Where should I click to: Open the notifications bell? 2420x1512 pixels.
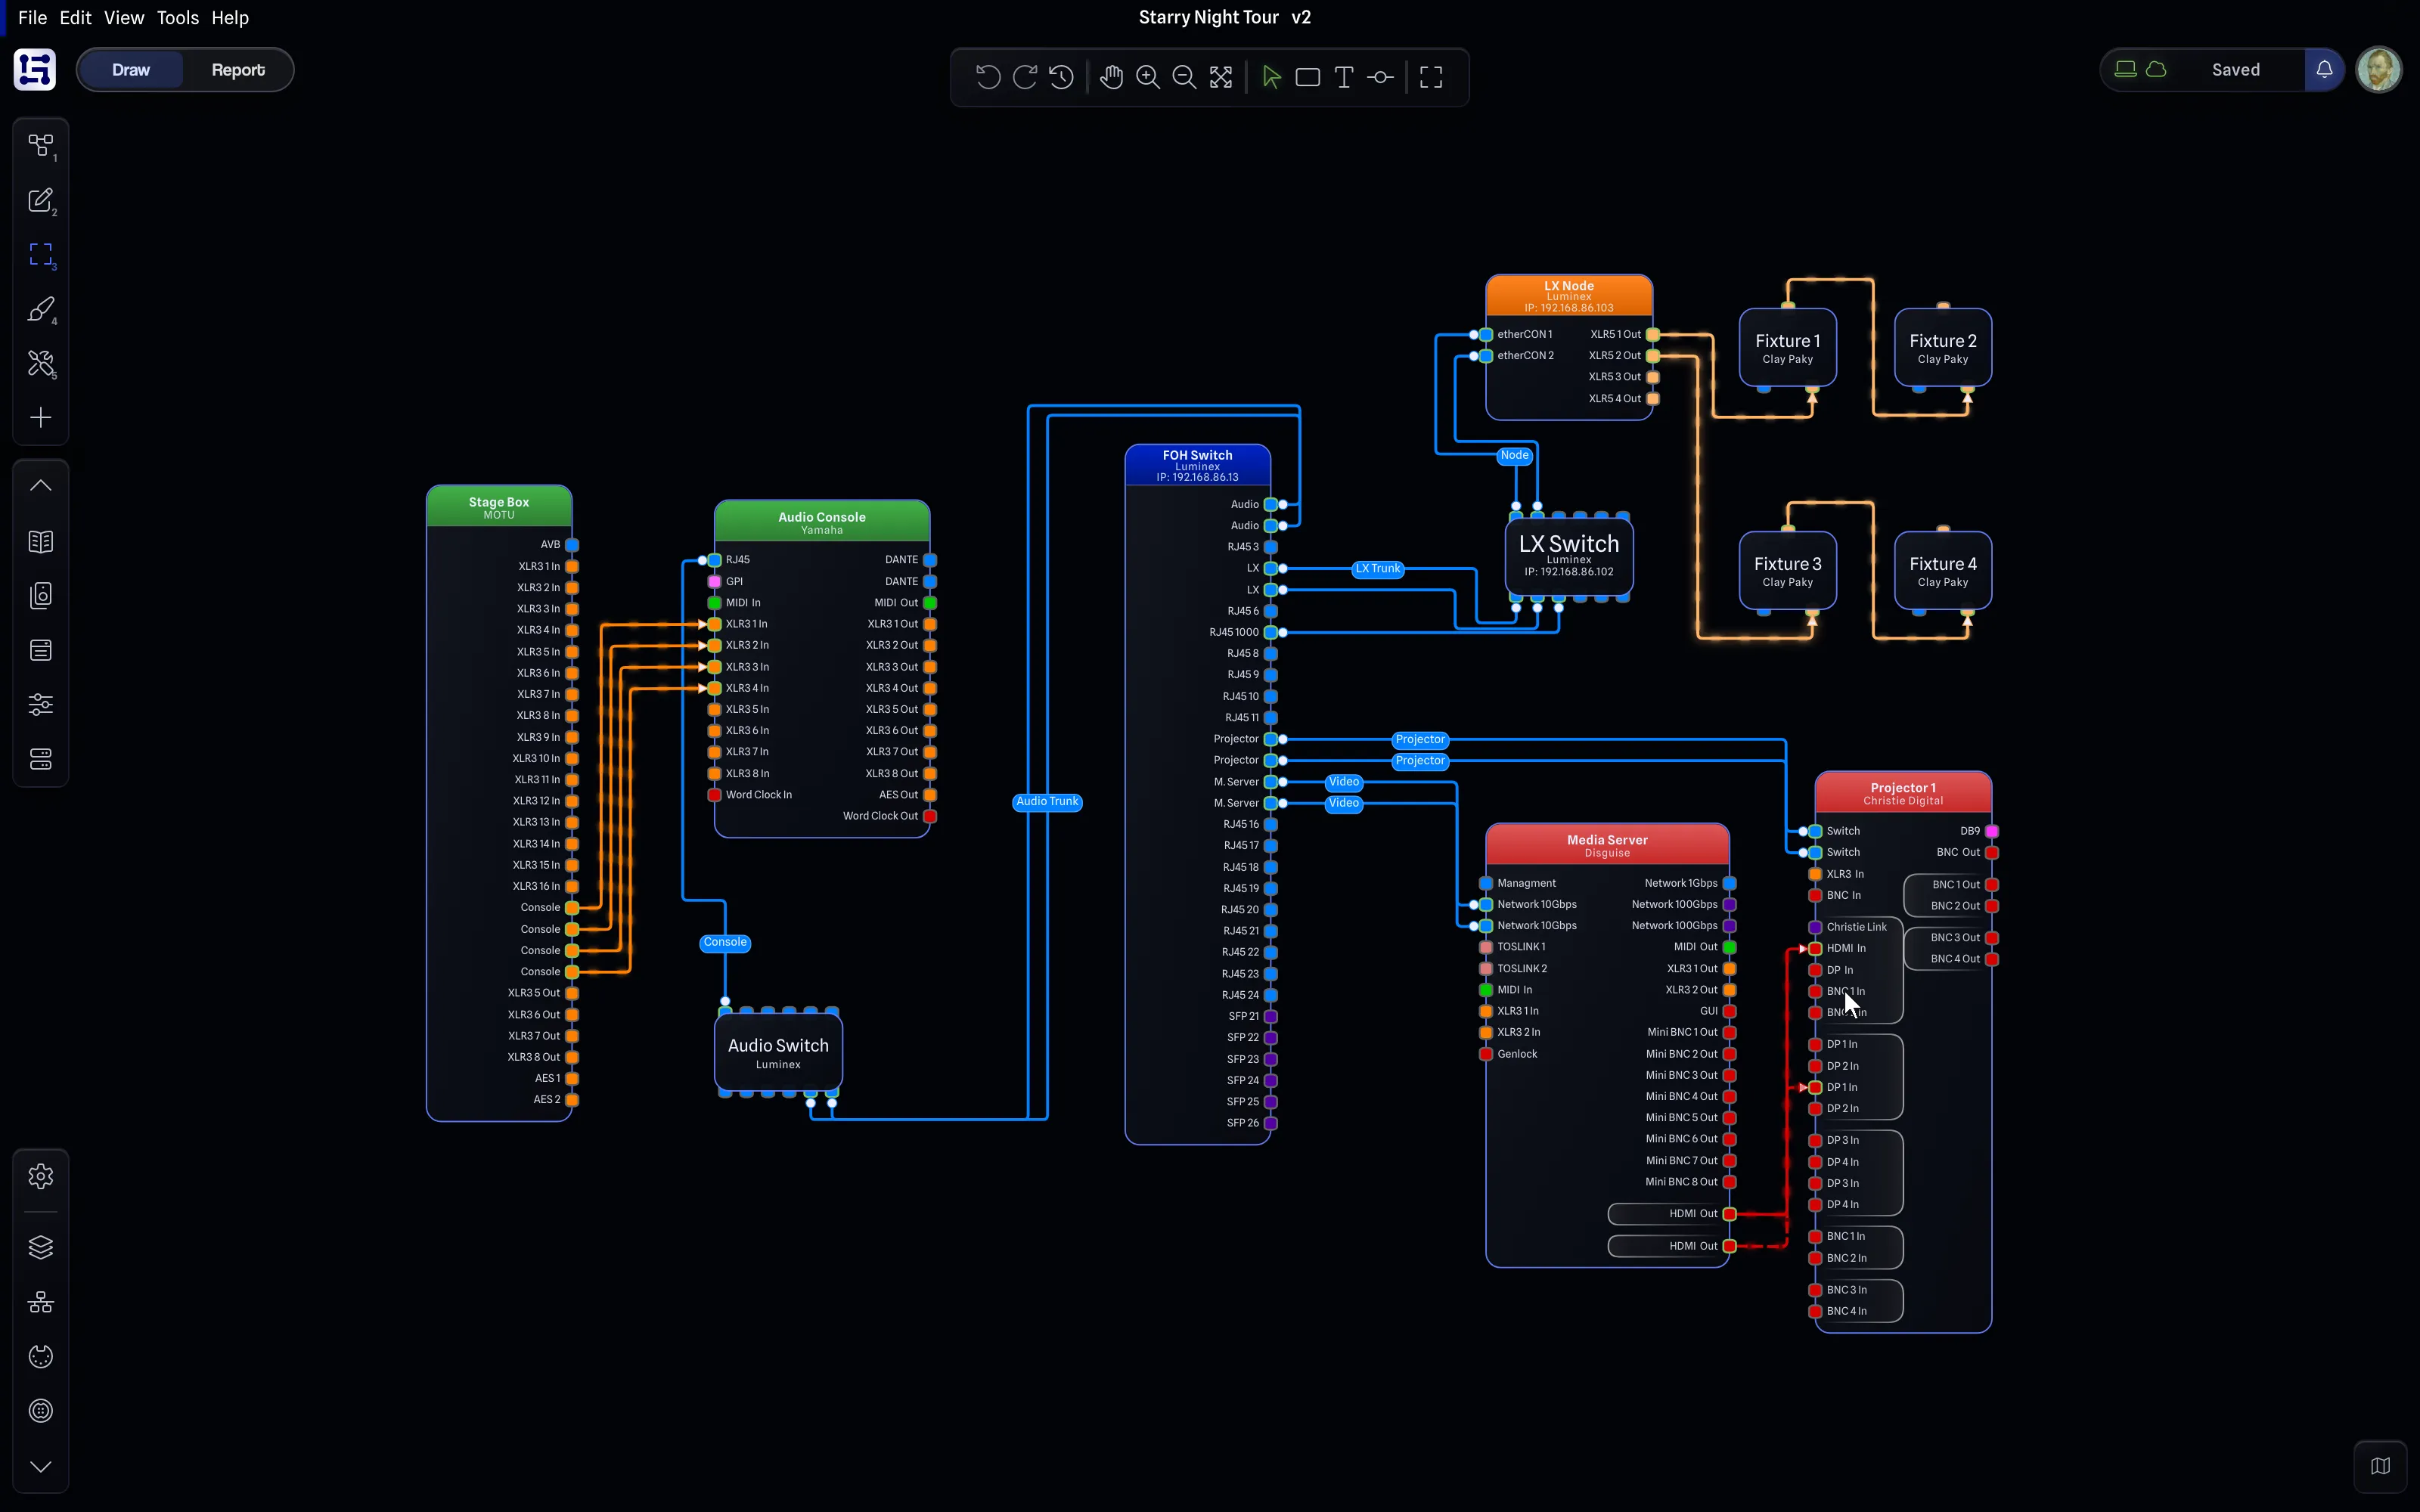coord(2324,70)
